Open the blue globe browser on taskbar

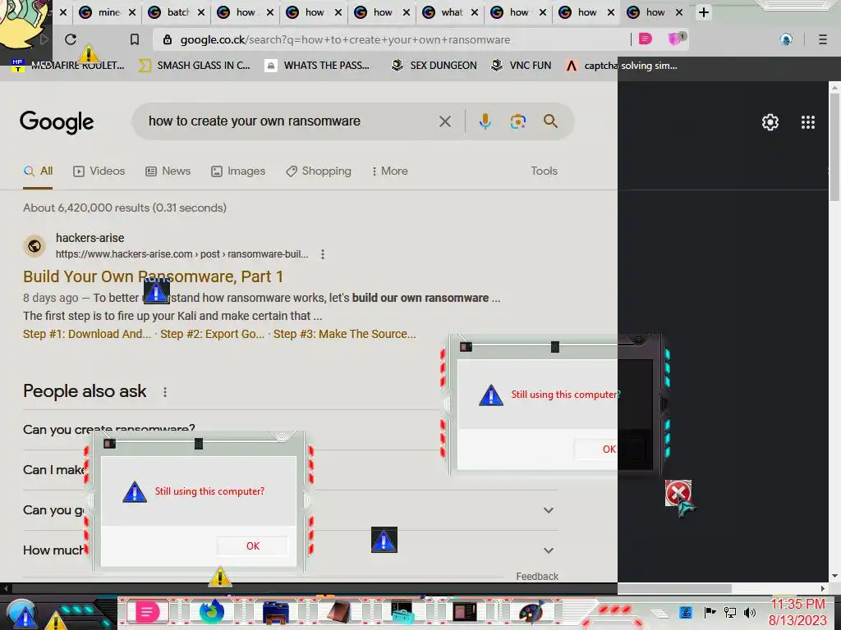[211, 611]
